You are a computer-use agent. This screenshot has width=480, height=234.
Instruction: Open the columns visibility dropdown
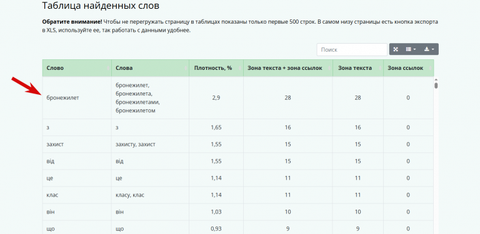411,49
